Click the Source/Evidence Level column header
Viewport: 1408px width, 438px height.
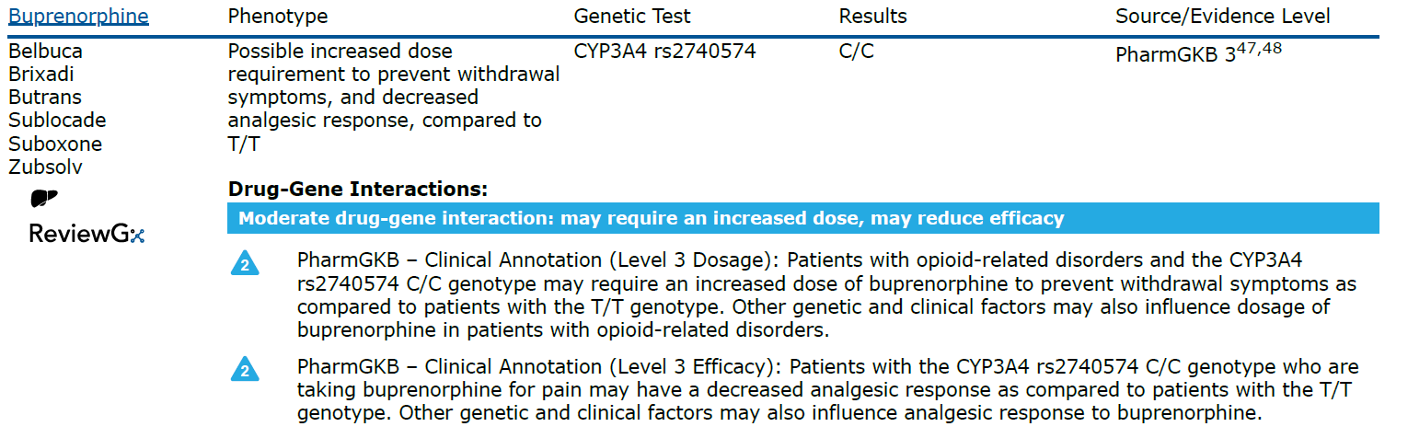coord(1223,17)
